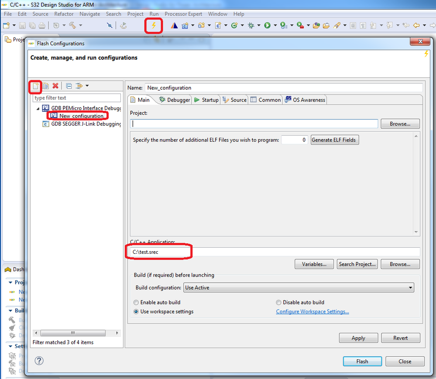Click Duplicate launch configuration icon
The image size is (436, 379).
tap(45, 86)
